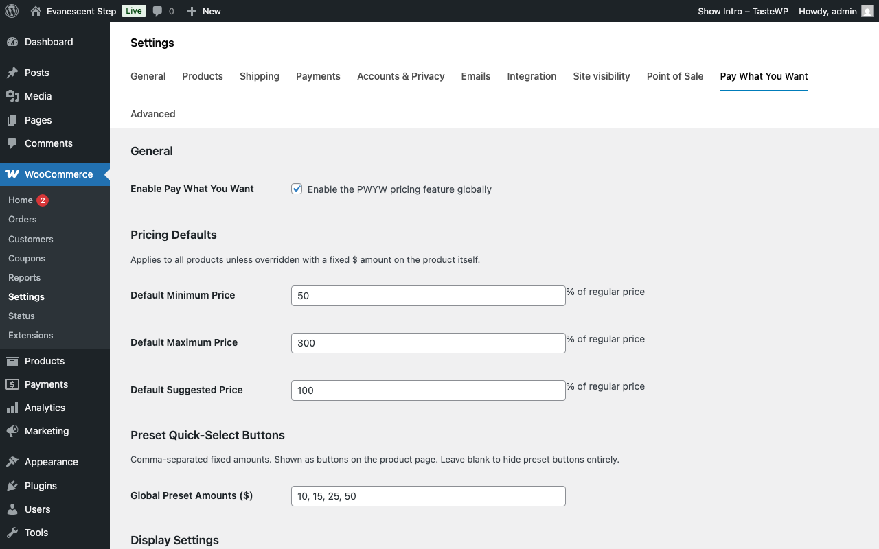The image size is (879, 549).
Task: Open the comments bubble icon in admin bar
Action: click(x=158, y=11)
